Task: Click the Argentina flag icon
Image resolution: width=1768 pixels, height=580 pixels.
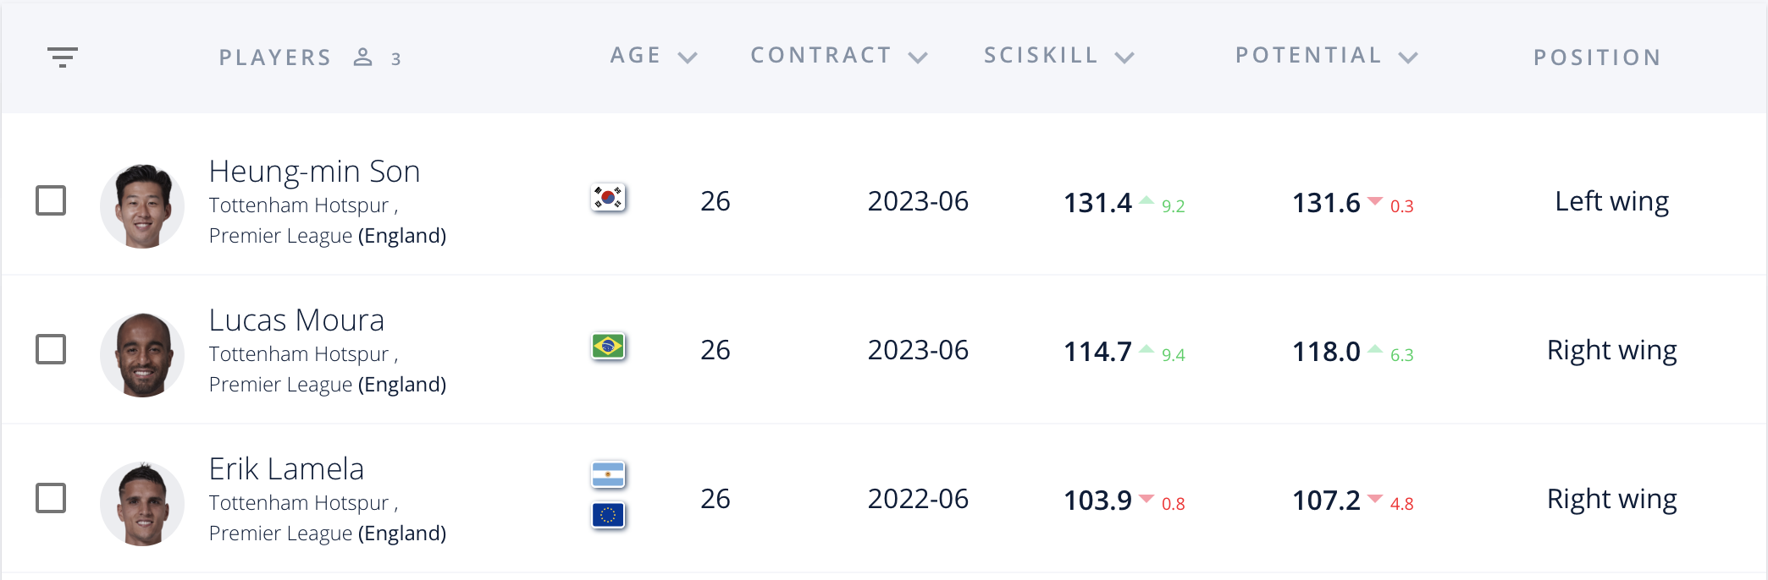Action: pos(608,475)
